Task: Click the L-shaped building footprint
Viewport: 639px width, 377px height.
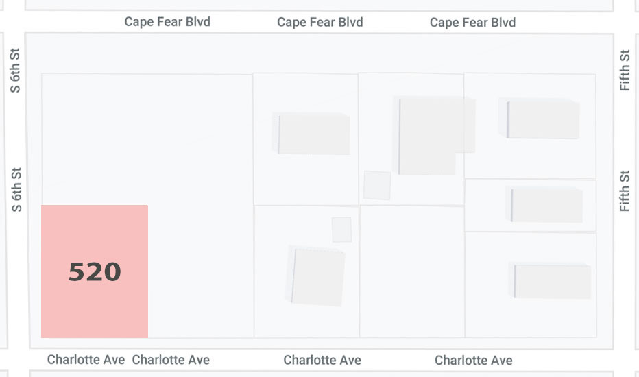Action: [433, 135]
